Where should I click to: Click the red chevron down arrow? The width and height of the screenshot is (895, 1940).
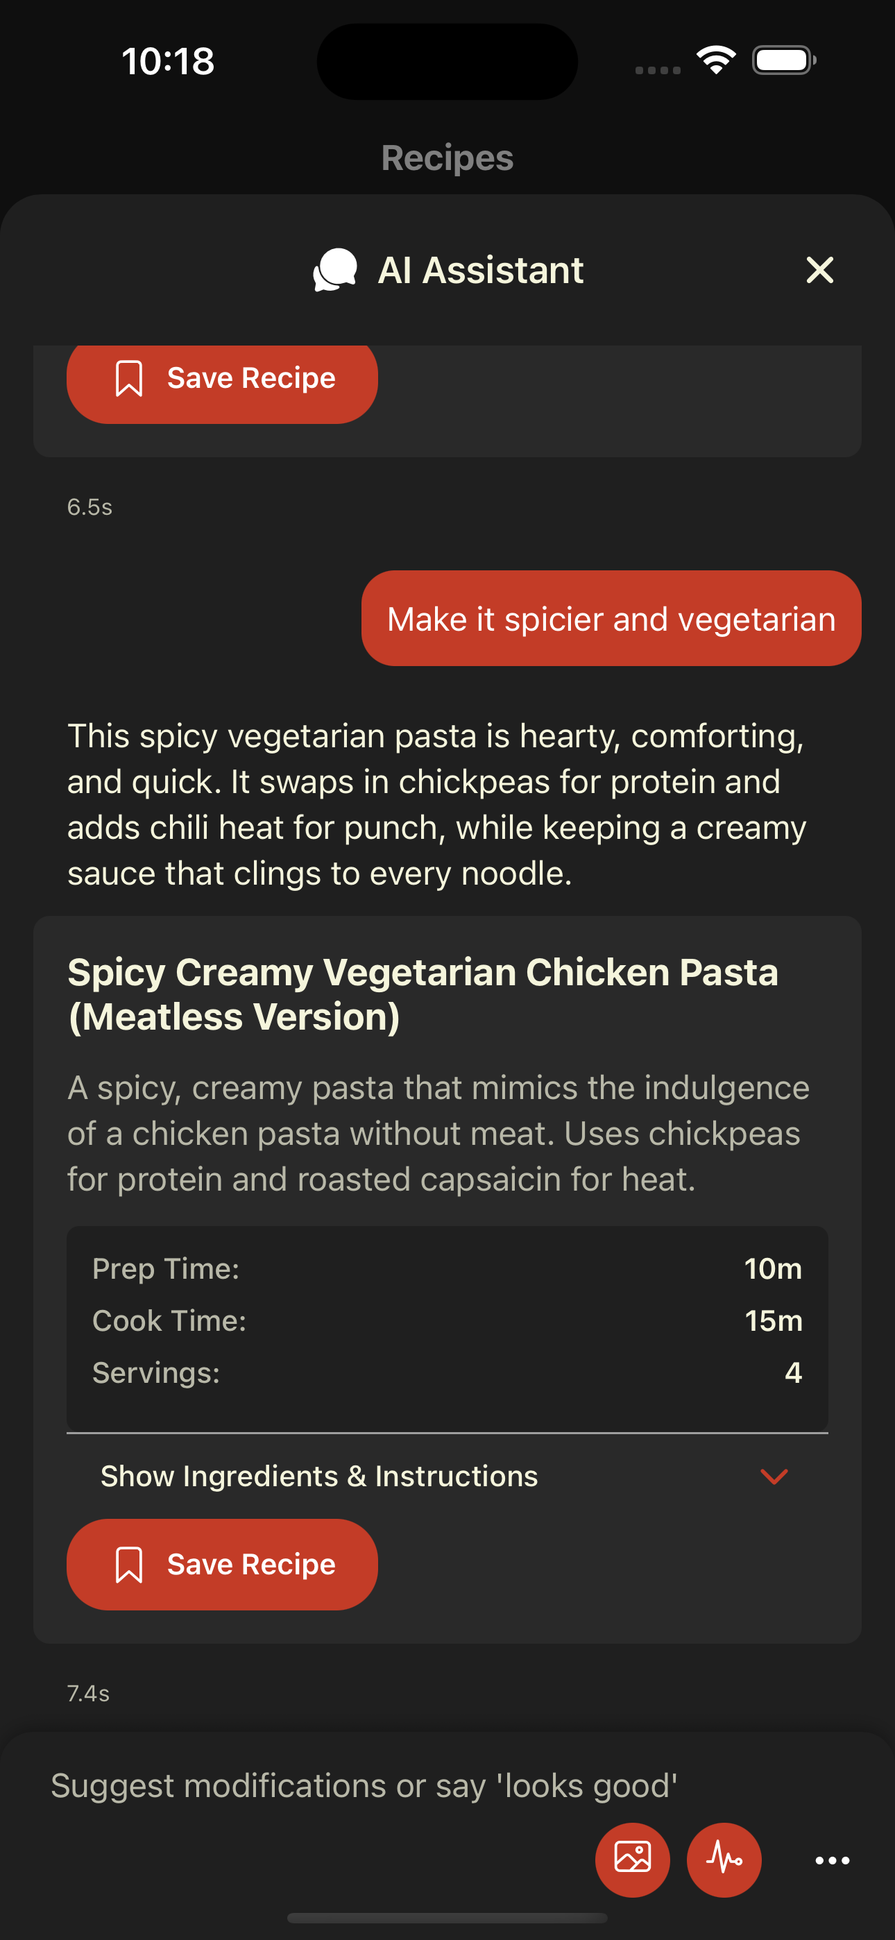tap(774, 1476)
